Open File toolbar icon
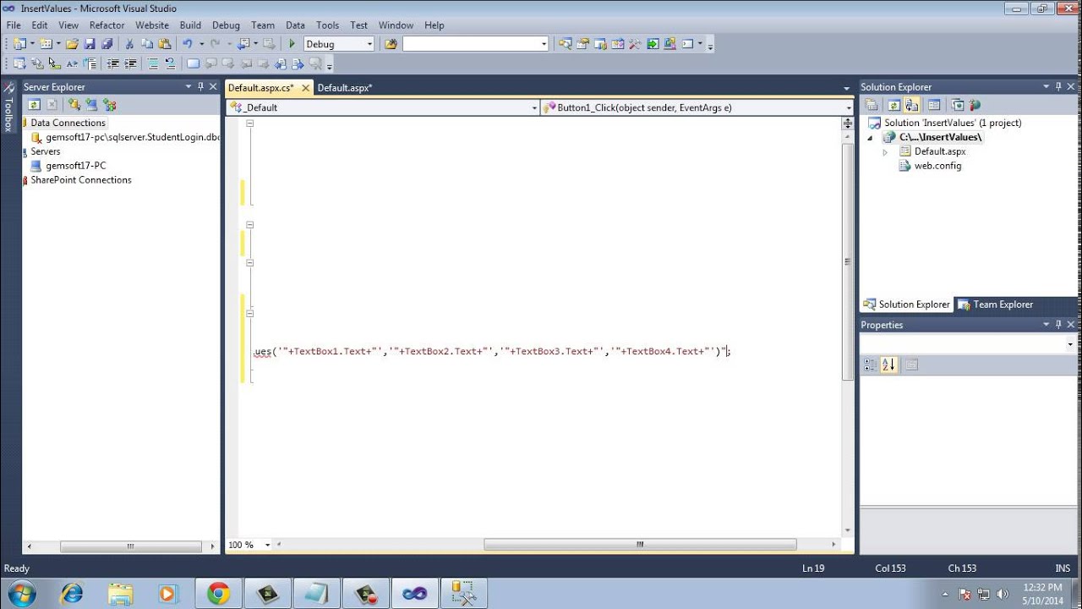This screenshot has width=1082, height=609. (x=71, y=44)
